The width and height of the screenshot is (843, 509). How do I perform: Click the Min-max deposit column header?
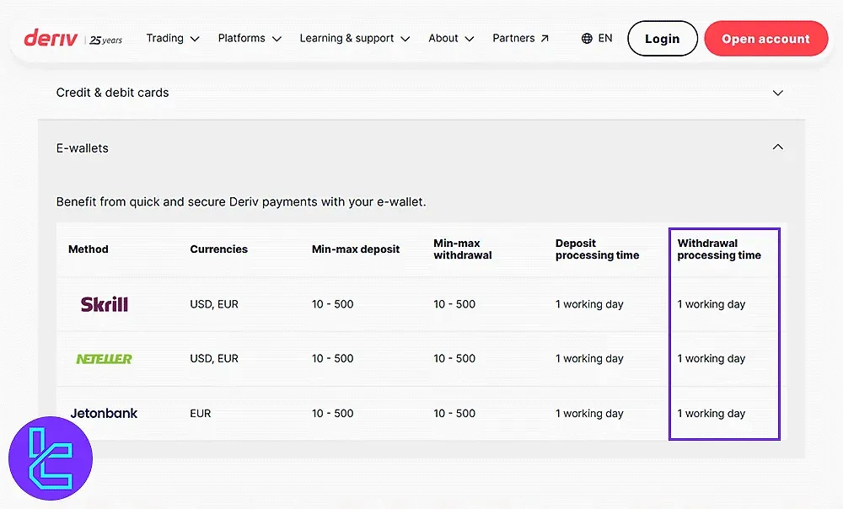pyautogui.click(x=356, y=249)
